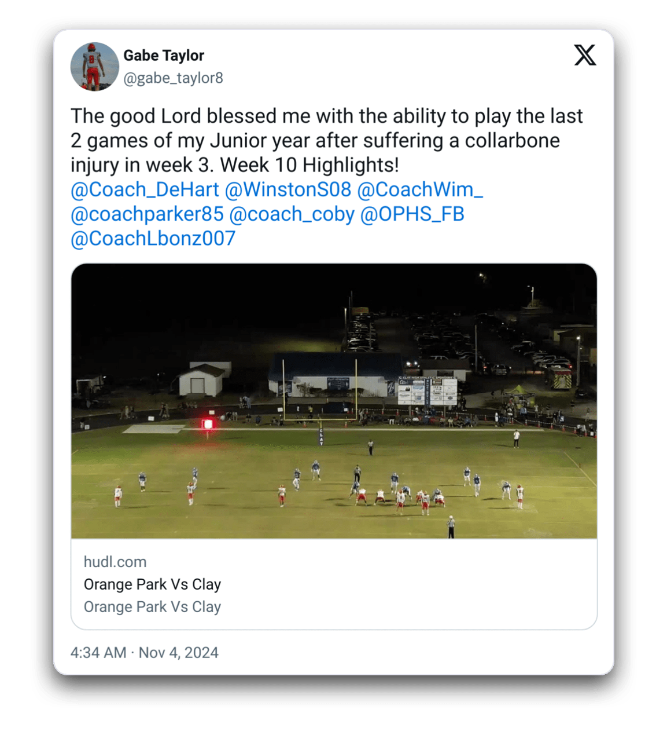Click the Nov 4, 2024 date

pyautogui.click(x=179, y=653)
